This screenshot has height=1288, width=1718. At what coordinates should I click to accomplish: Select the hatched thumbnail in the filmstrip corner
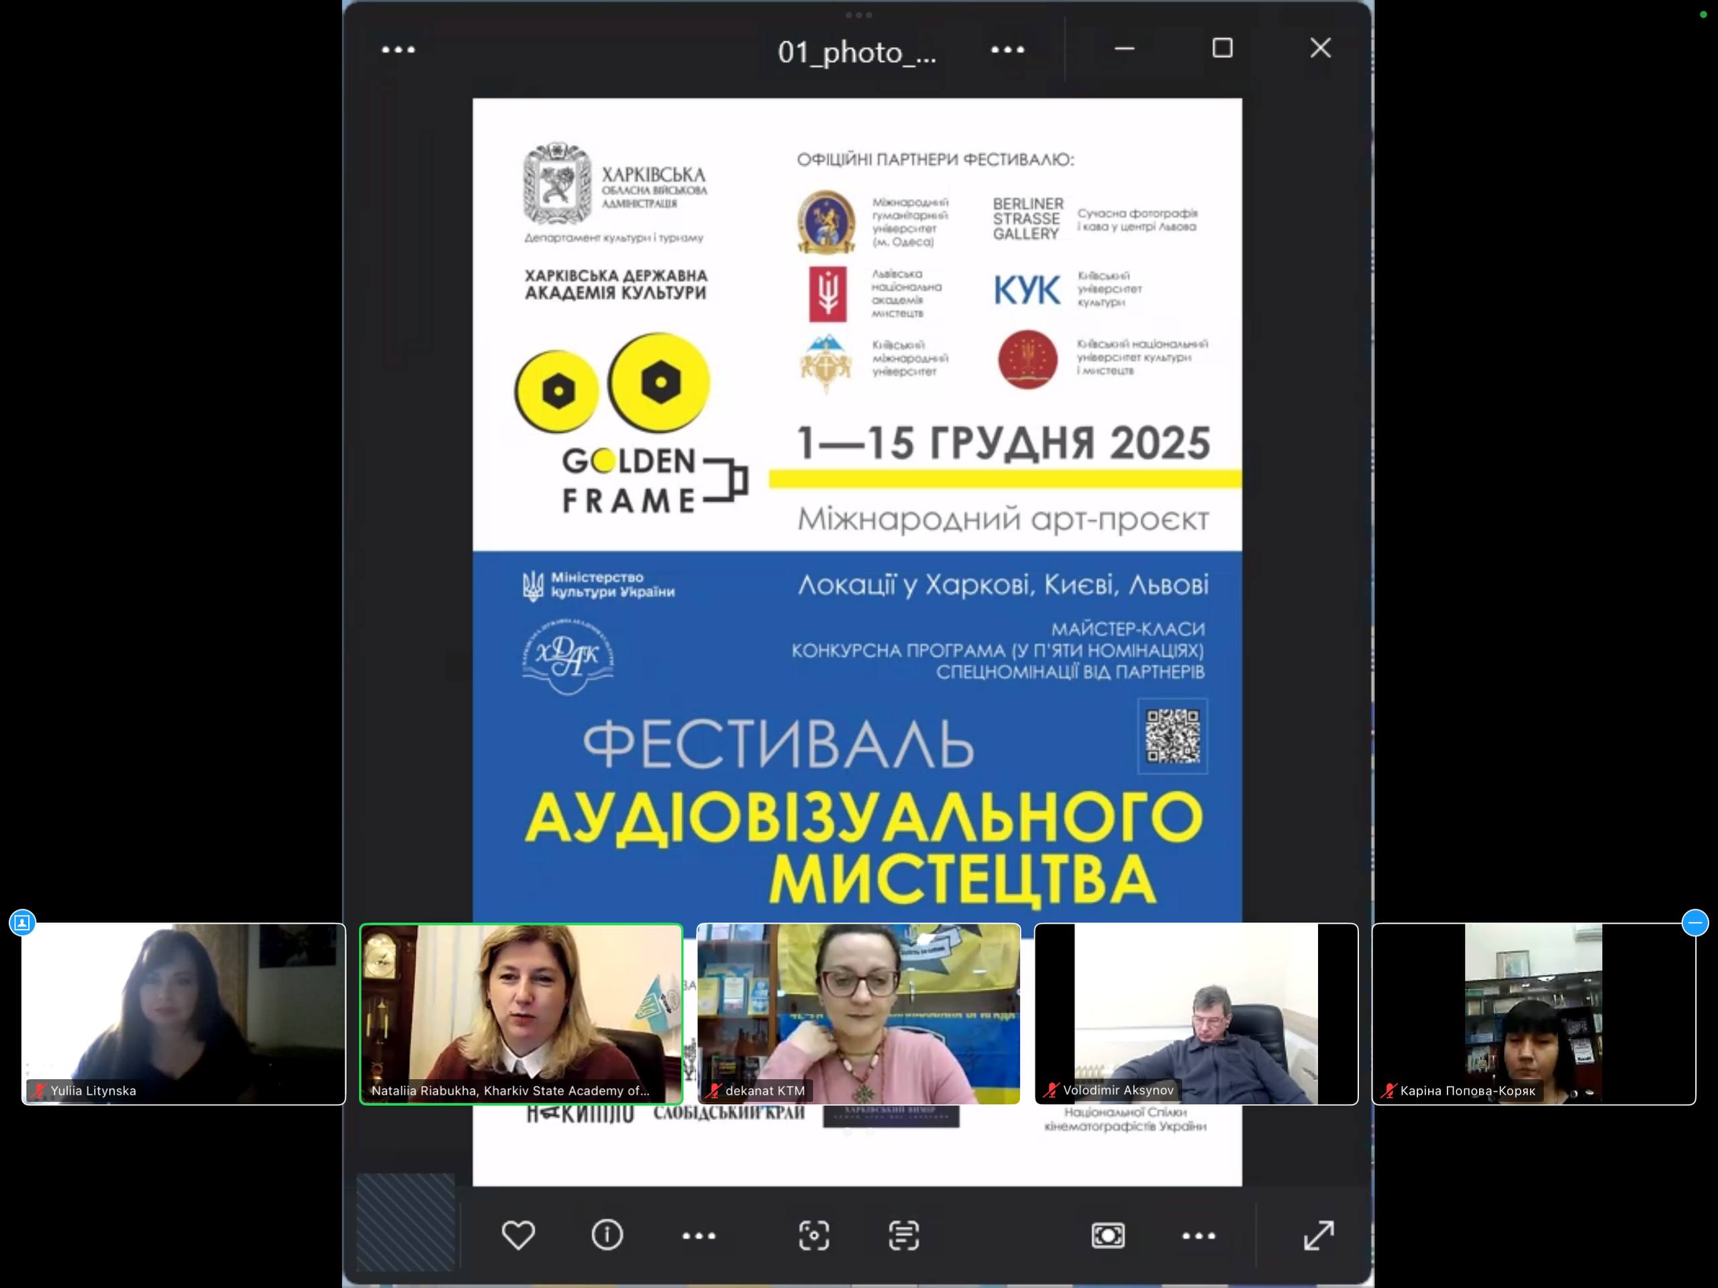[x=405, y=1221]
